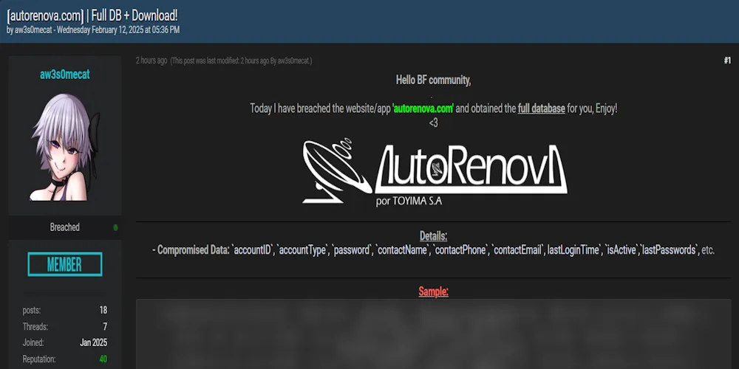
Task: Click the blurred sample data block
Action: (x=433, y=334)
